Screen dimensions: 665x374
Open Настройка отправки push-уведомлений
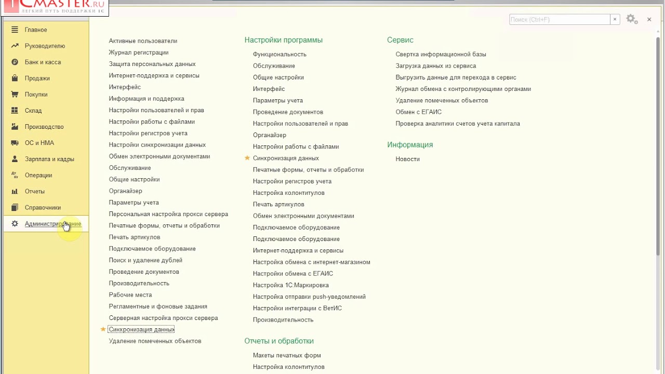click(x=309, y=297)
